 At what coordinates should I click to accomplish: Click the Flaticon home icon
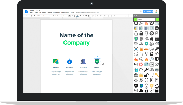[x=135, y=20]
